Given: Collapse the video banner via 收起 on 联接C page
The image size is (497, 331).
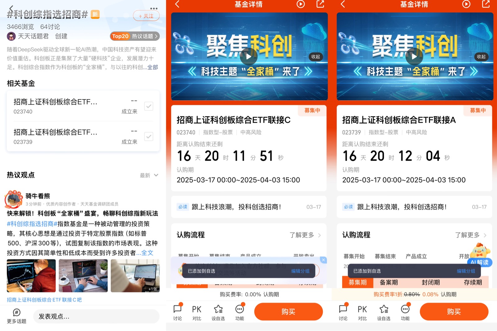Looking at the screenshot, I should pos(316,57).
